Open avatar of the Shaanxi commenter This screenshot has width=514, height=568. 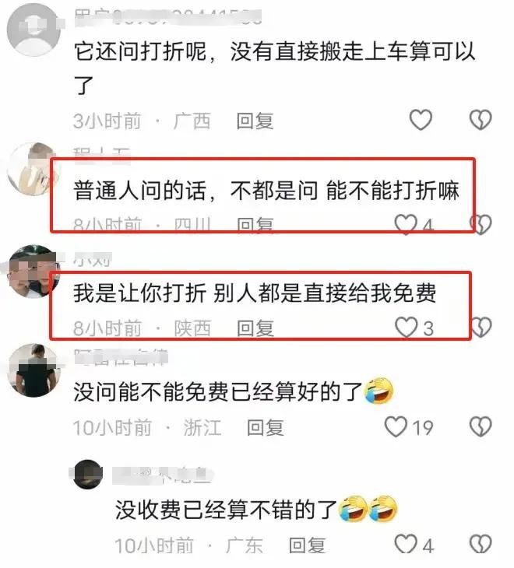click(33, 272)
